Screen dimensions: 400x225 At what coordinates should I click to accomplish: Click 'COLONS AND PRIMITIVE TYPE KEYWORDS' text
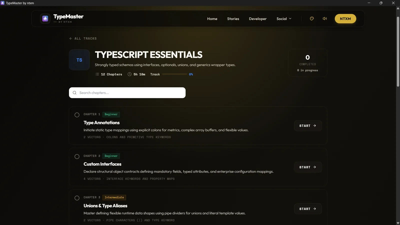[x=138, y=137]
